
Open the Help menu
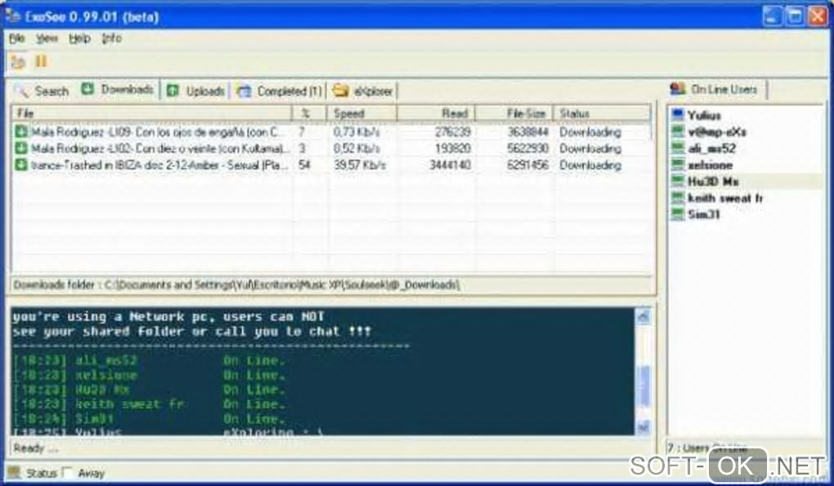[x=79, y=38]
